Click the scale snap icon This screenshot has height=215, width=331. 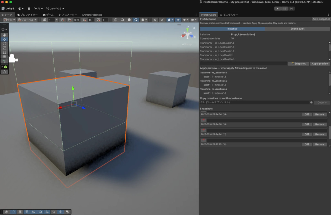point(98,20)
